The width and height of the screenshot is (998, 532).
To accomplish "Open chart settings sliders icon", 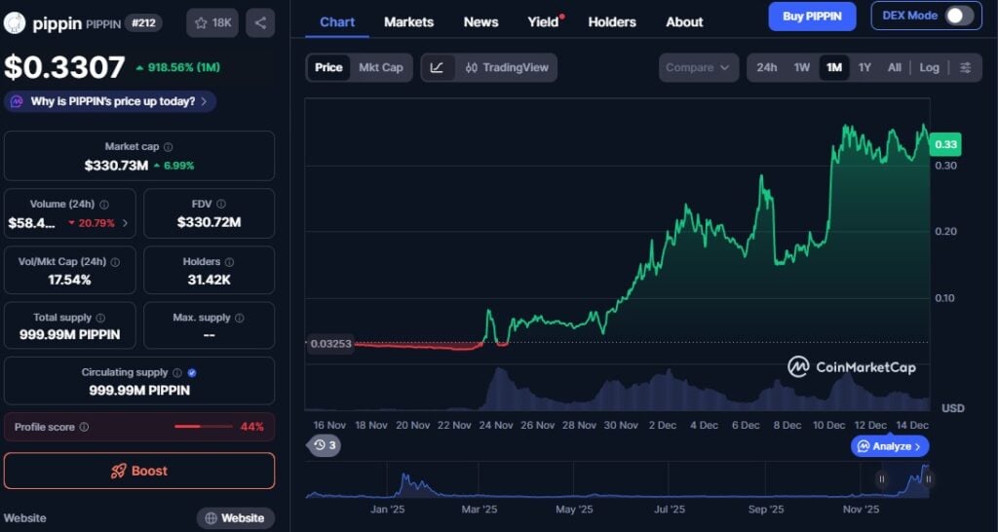I will pos(965,67).
